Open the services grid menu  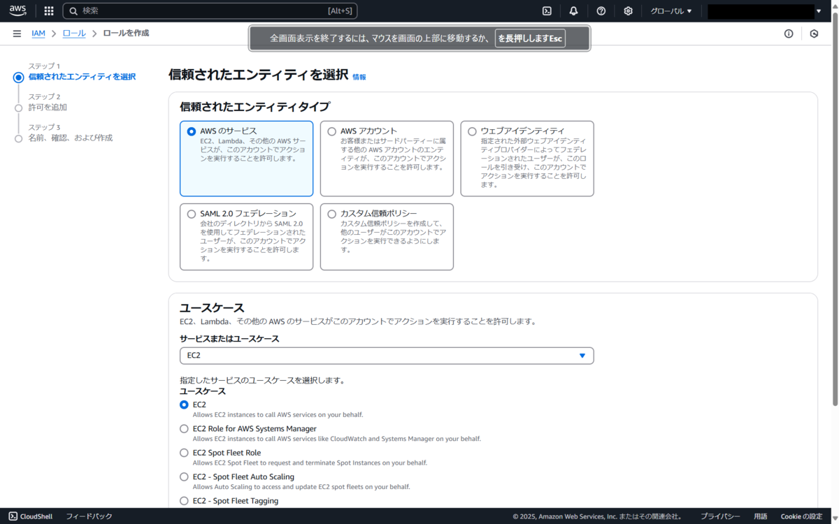[x=49, y=10]
